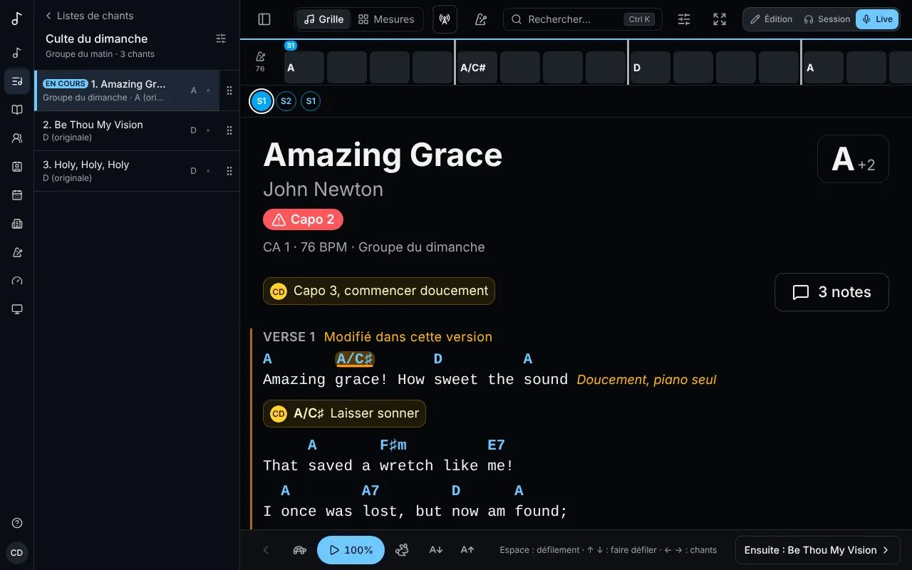Click the metronome icon in top toolbar
Viewport: 912px width, 570px height.
(481, 19)
